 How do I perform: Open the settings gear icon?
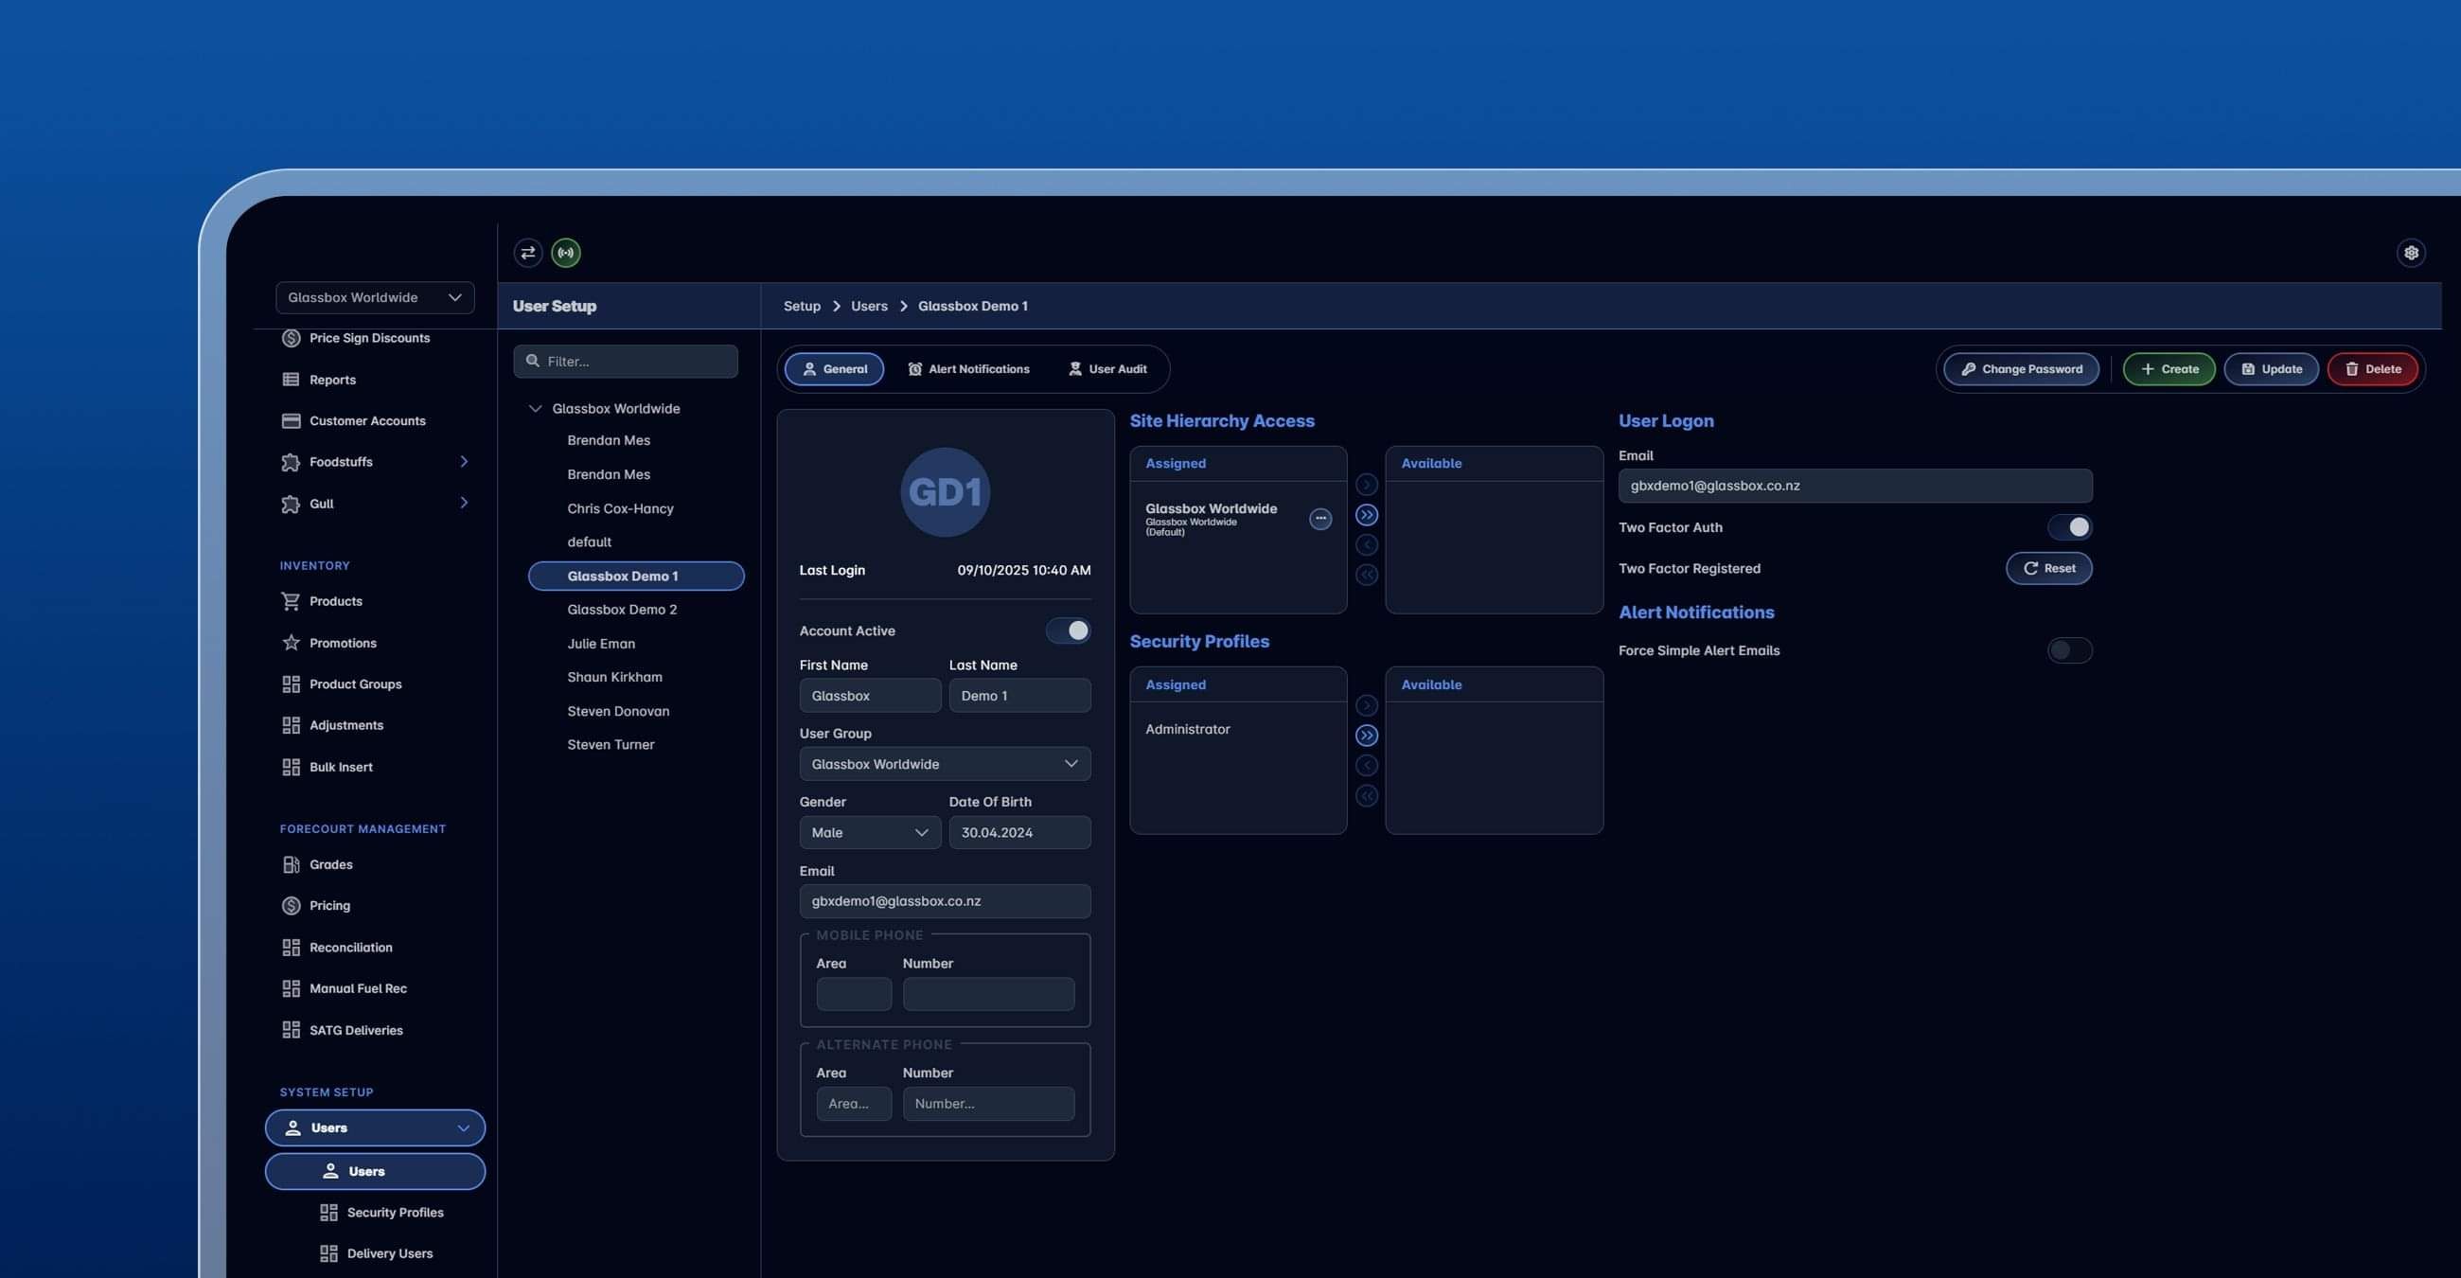(2412, 253)
